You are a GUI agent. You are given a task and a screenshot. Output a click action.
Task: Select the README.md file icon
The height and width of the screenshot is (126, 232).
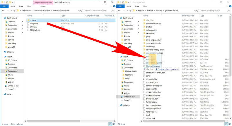tap(28, 30)
